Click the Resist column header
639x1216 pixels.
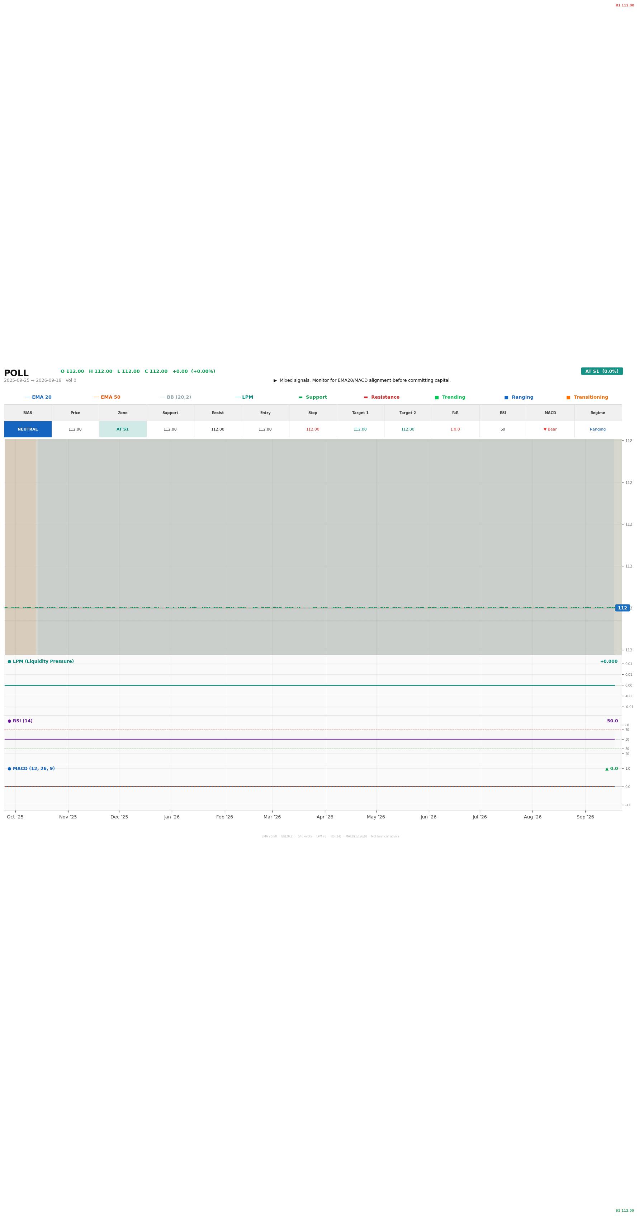(x=218, y=413)
